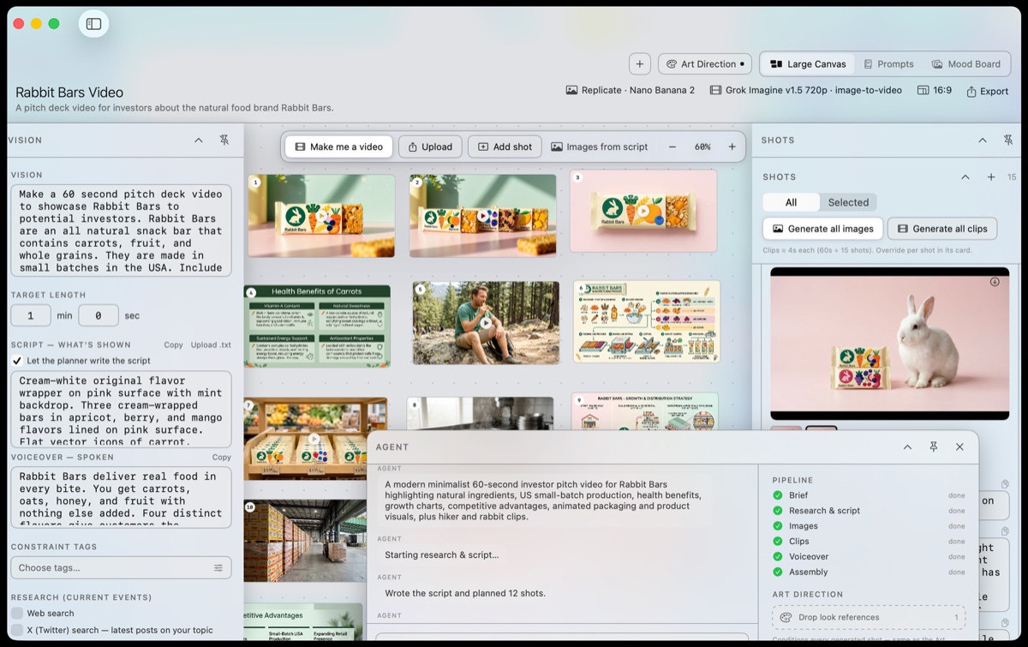Screen dimensions: 1028x647
Task: Click the 60% zoom level value
Action: (702, 147)
